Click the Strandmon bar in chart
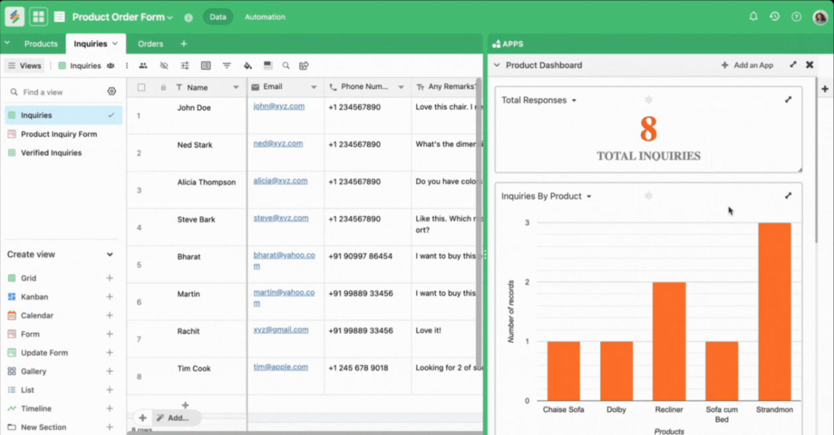 pos(774,311)
